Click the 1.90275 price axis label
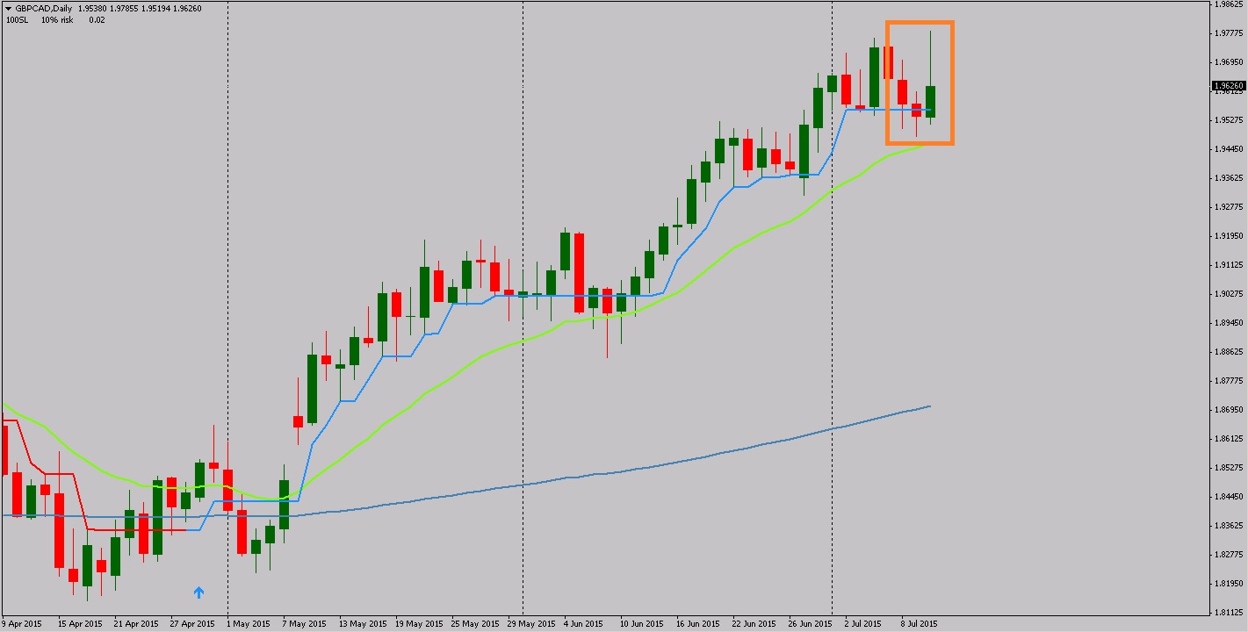The height and width of the screenshot is (632, 1248). click(x=1228, y=294)
